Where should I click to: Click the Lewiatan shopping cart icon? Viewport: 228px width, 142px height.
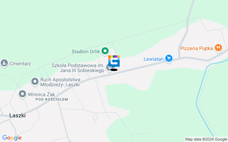click(x=169, y=59)
